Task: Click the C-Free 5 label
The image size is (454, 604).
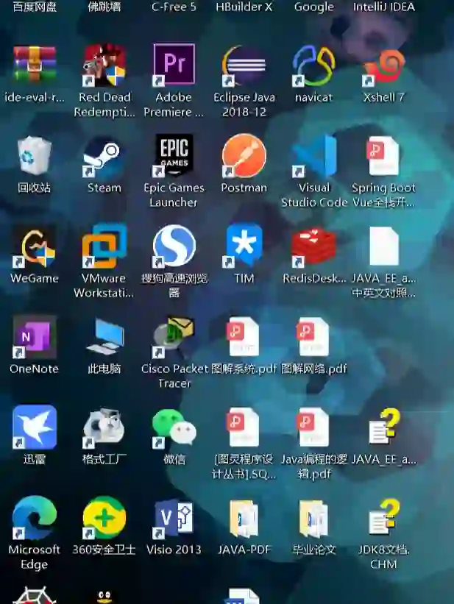Action: point(174,7)
